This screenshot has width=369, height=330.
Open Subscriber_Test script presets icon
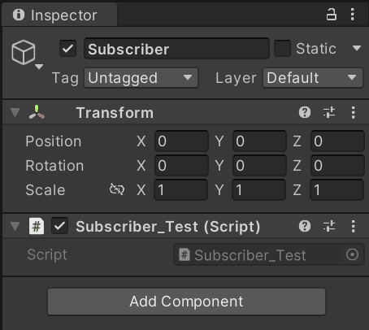tap(329, 226)
